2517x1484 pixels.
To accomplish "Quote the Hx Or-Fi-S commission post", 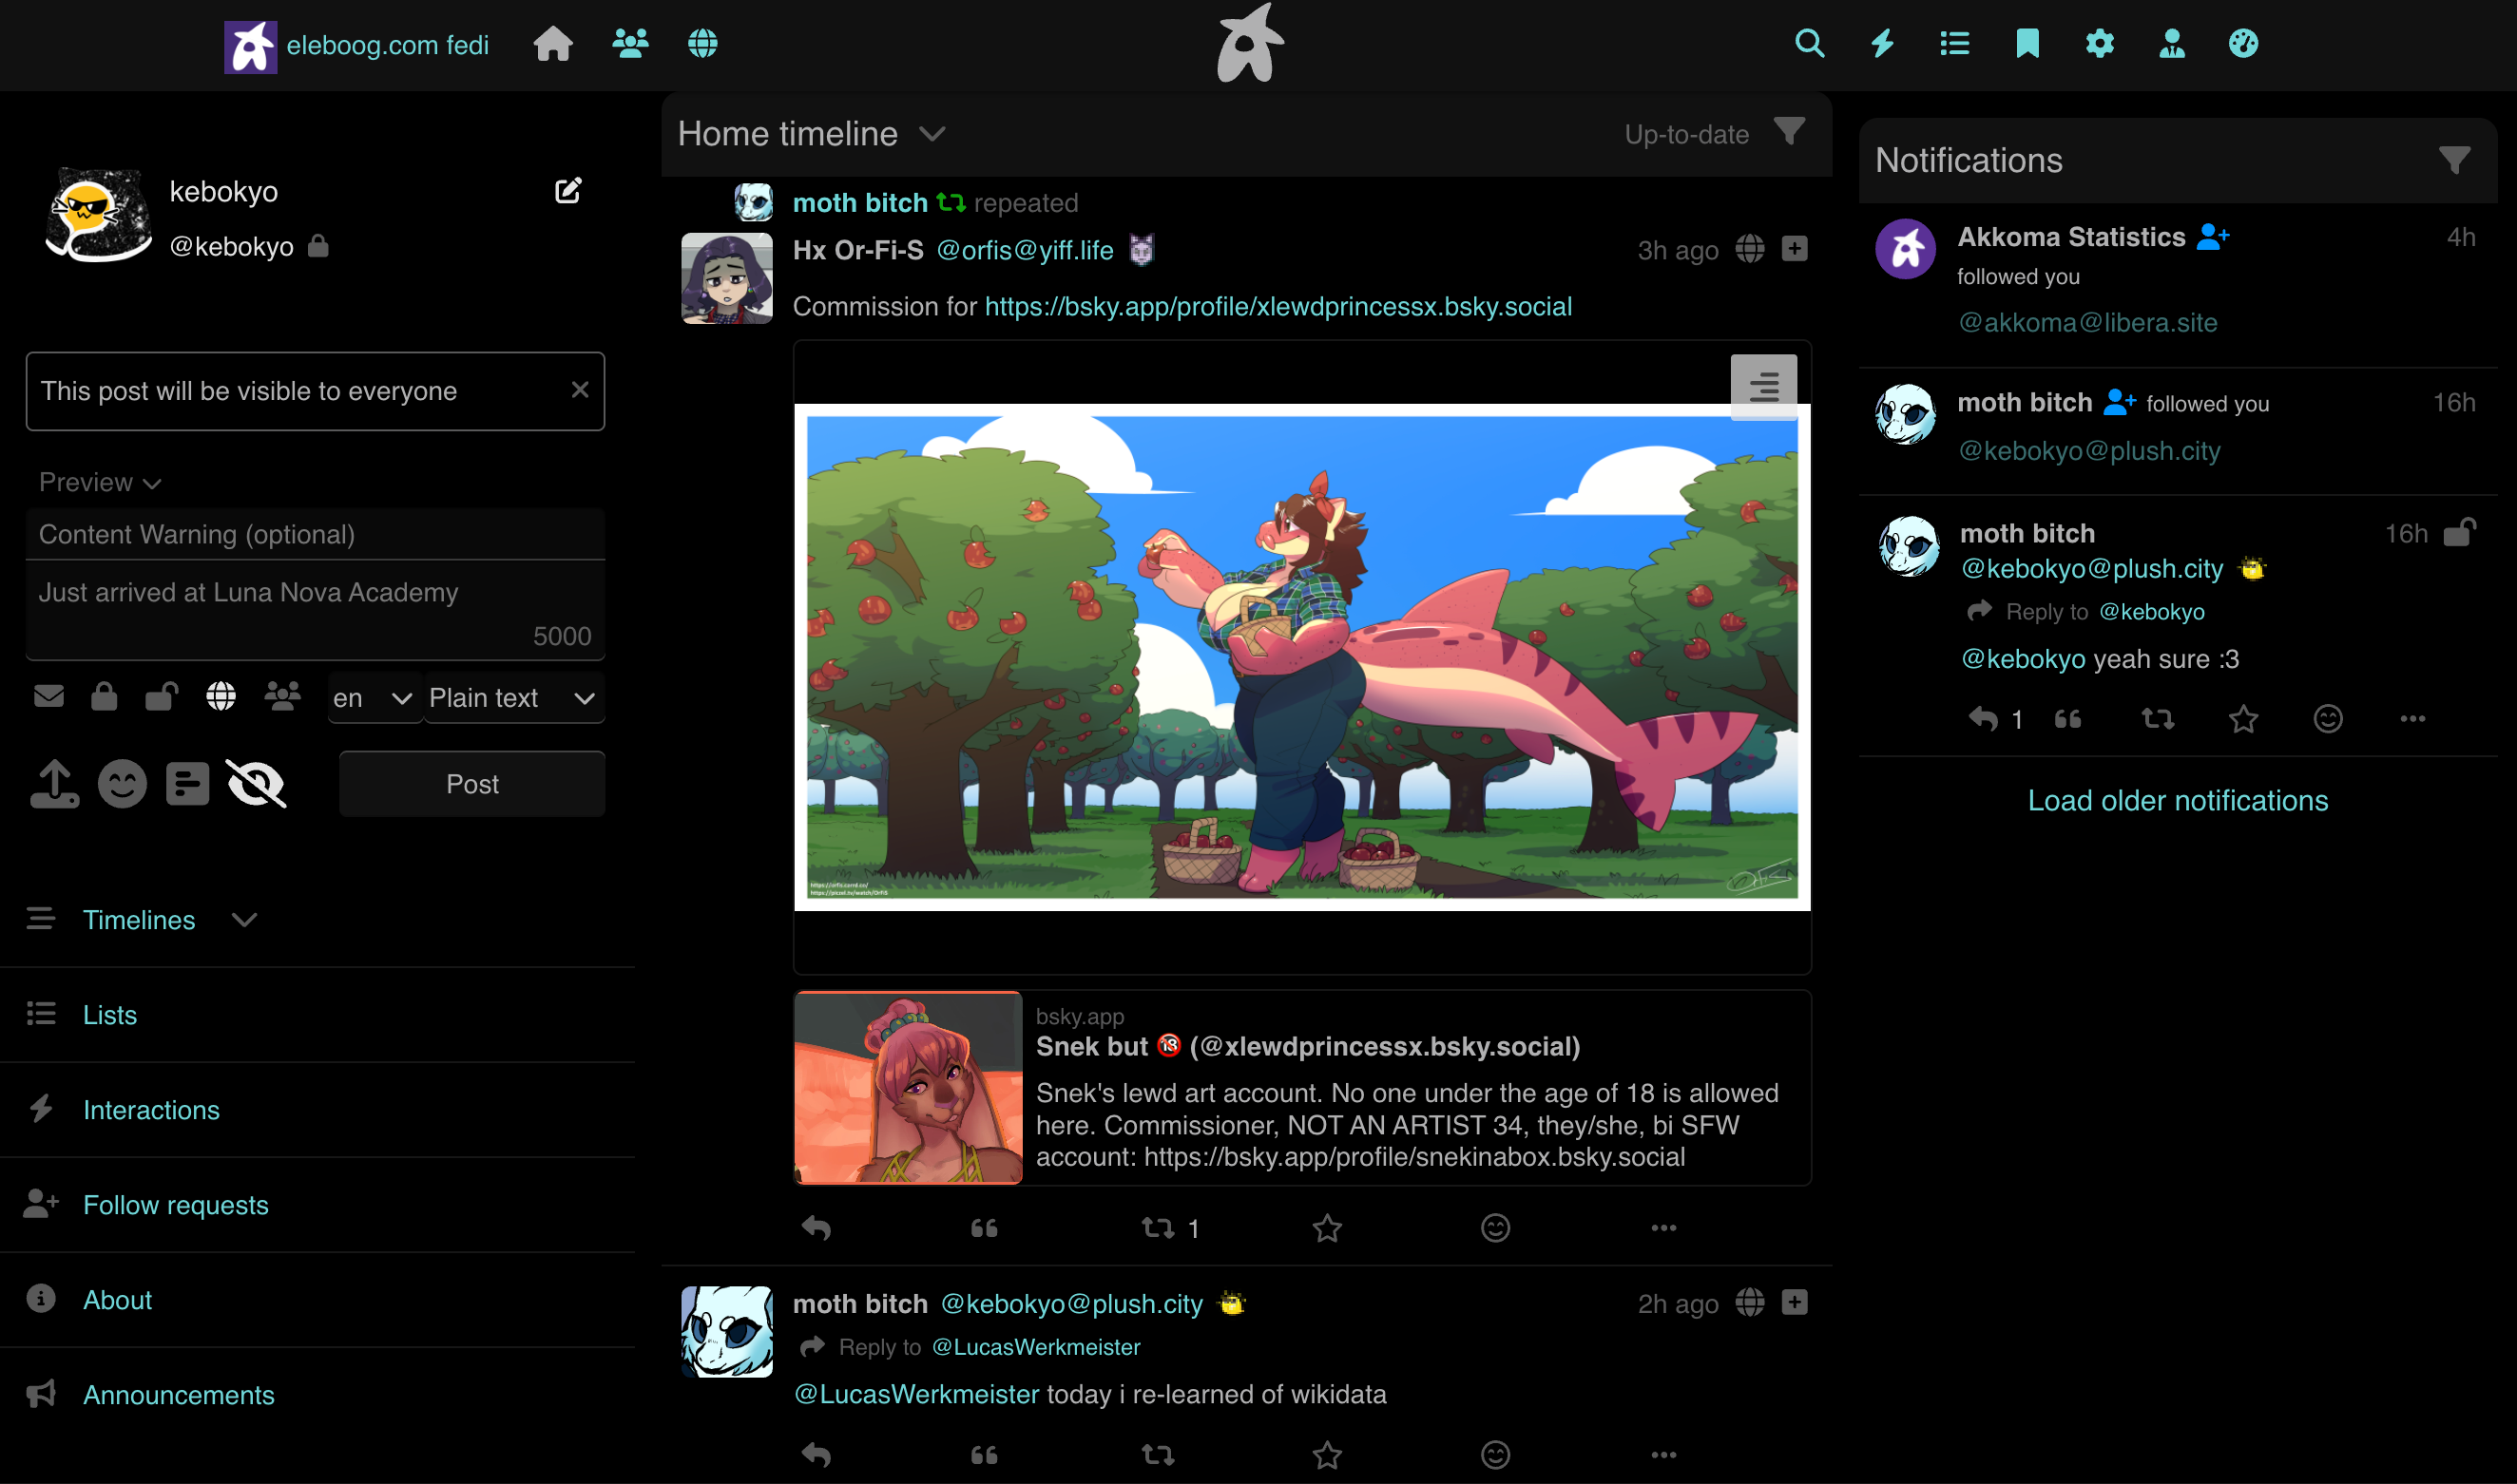I will click(x=985, y=1228).
